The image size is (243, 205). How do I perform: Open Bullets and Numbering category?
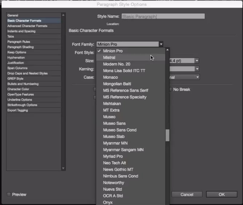click(x=34, y=84)
